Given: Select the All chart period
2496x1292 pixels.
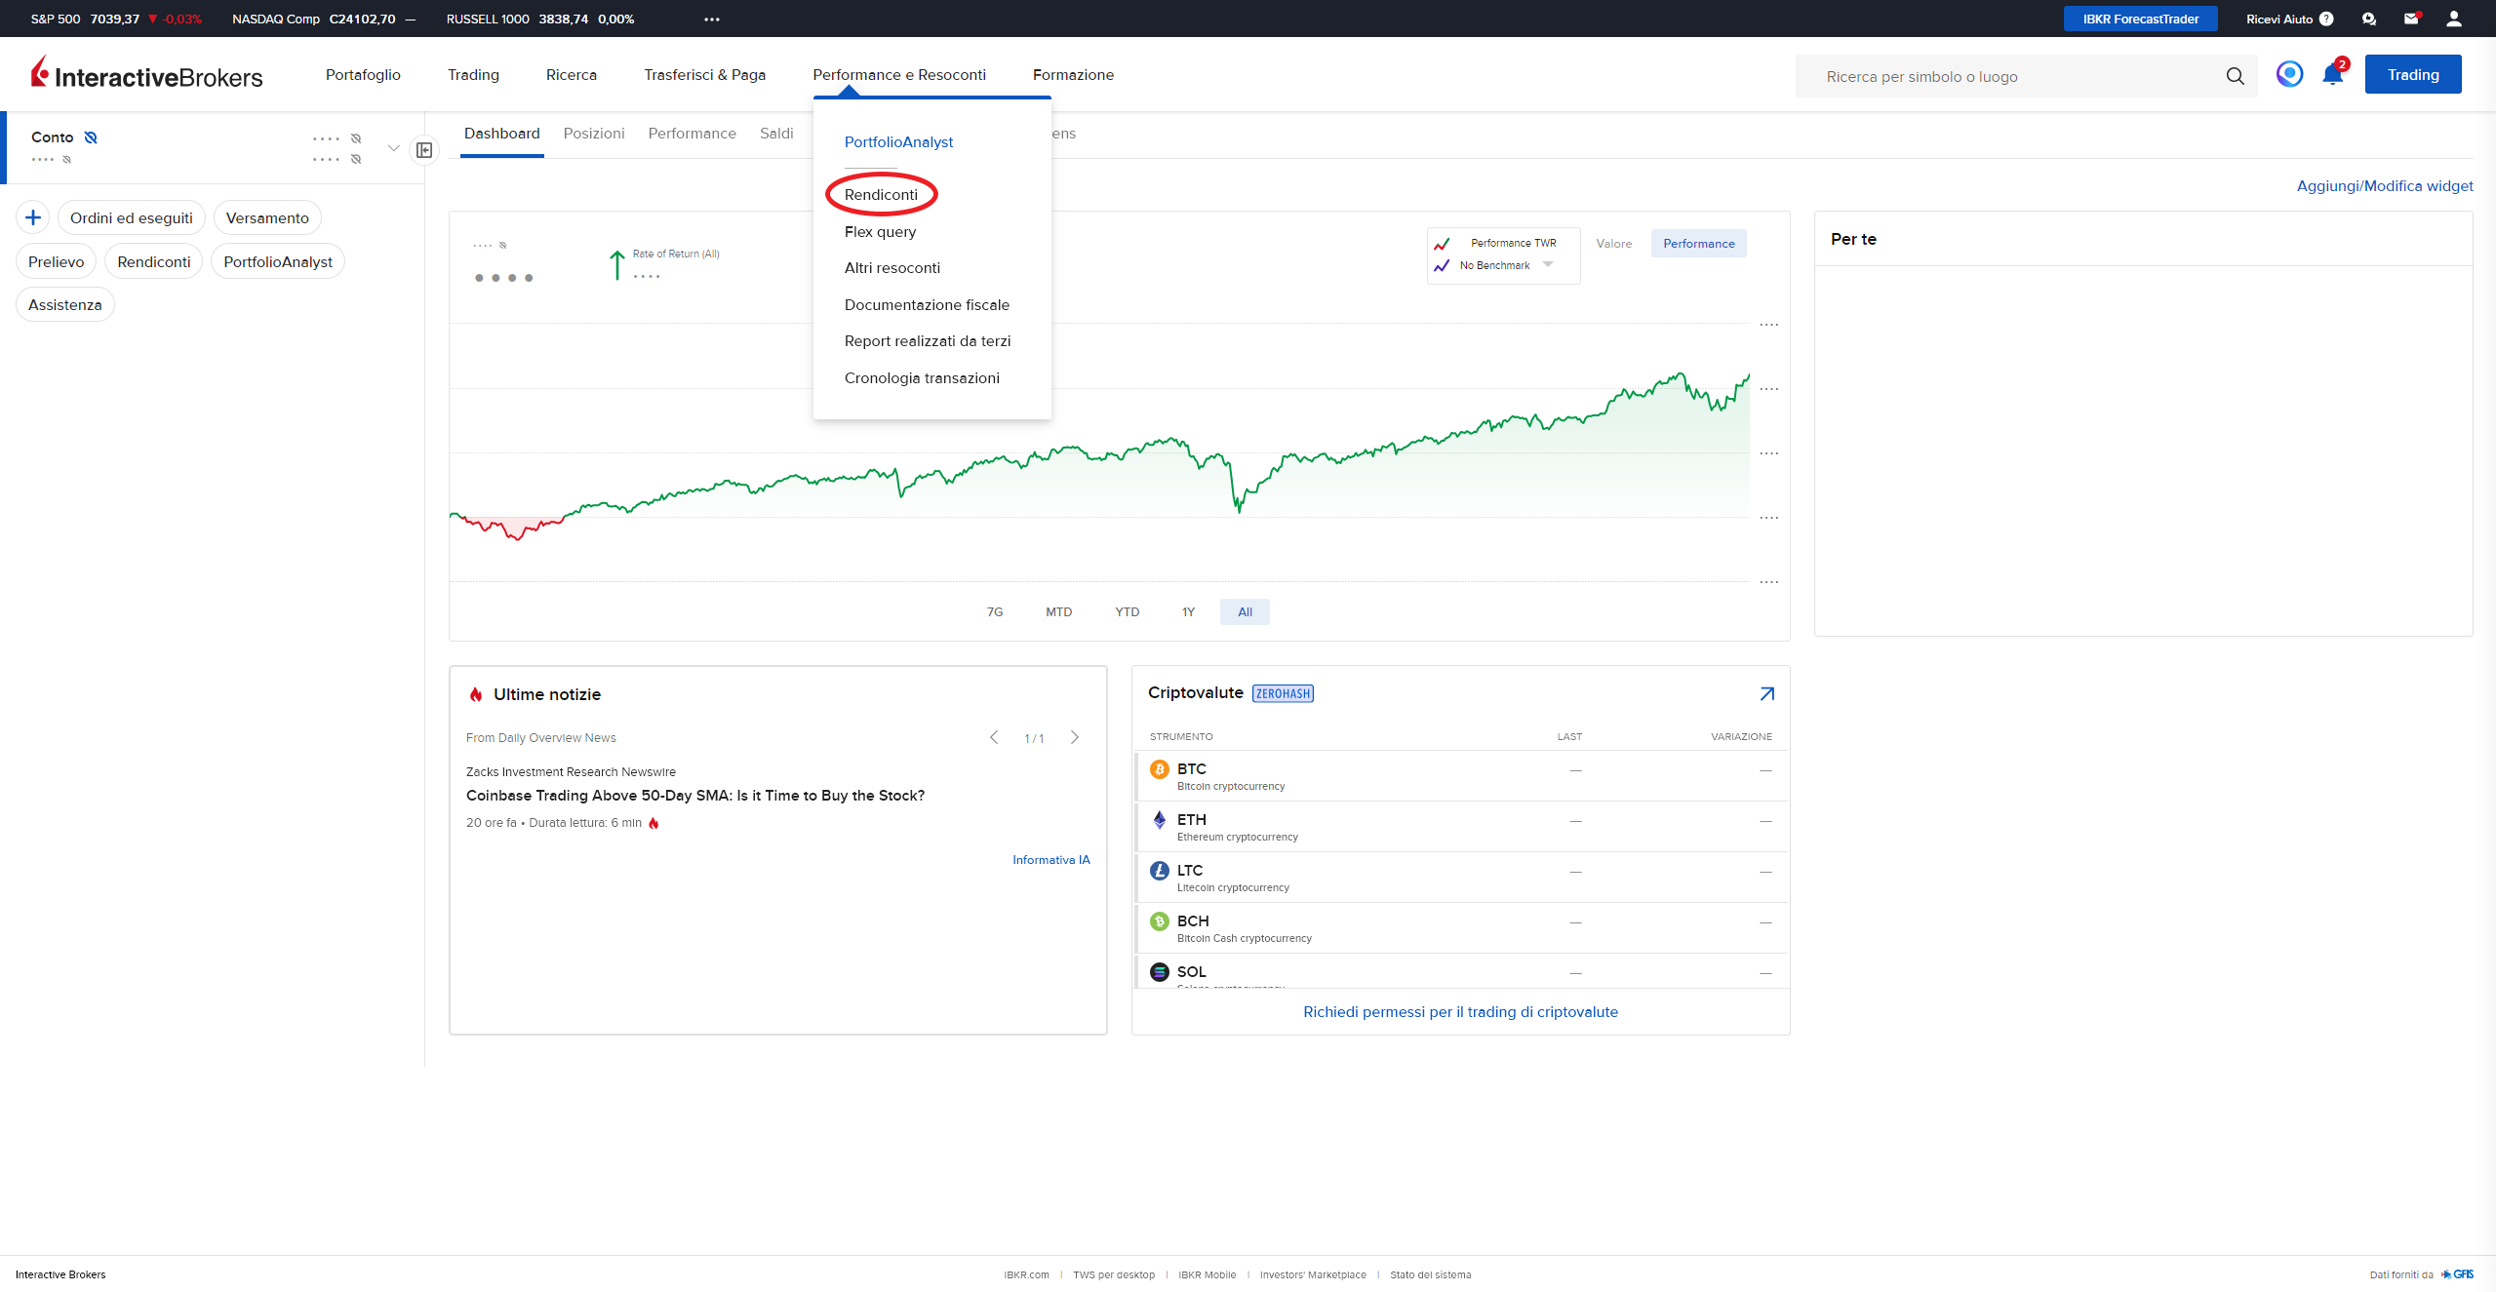Looking at the screenshot, I should click(x=1245, y=612).
